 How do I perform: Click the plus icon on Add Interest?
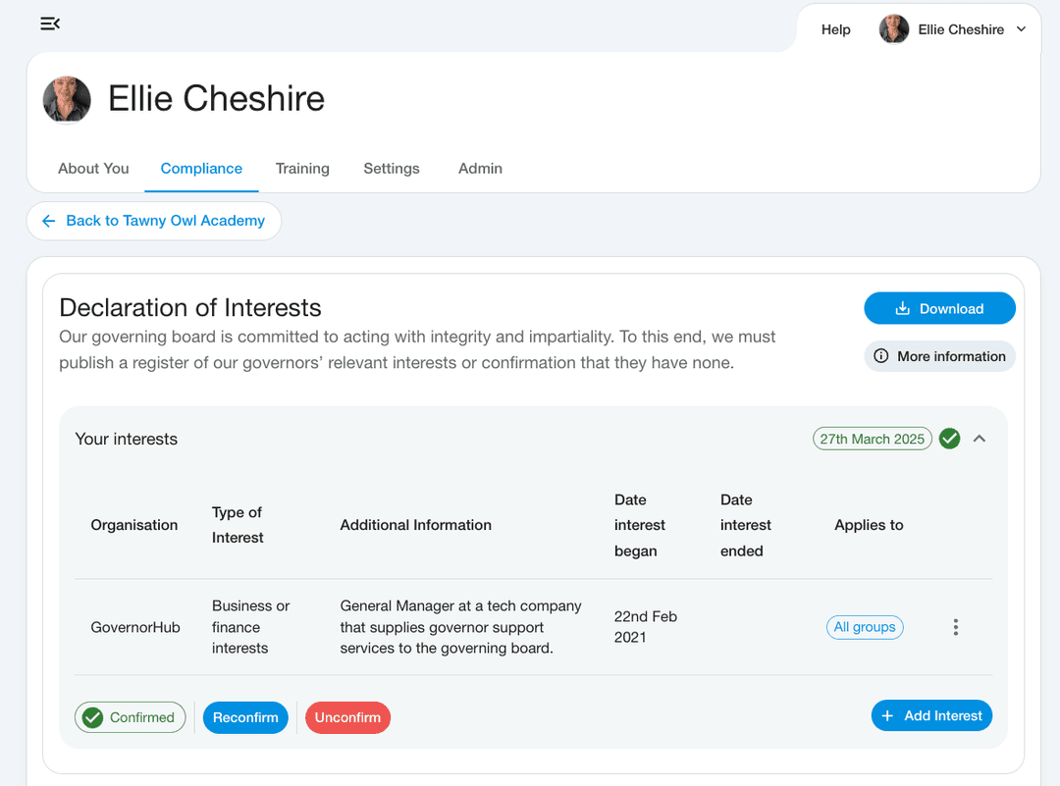pos(887,716)
